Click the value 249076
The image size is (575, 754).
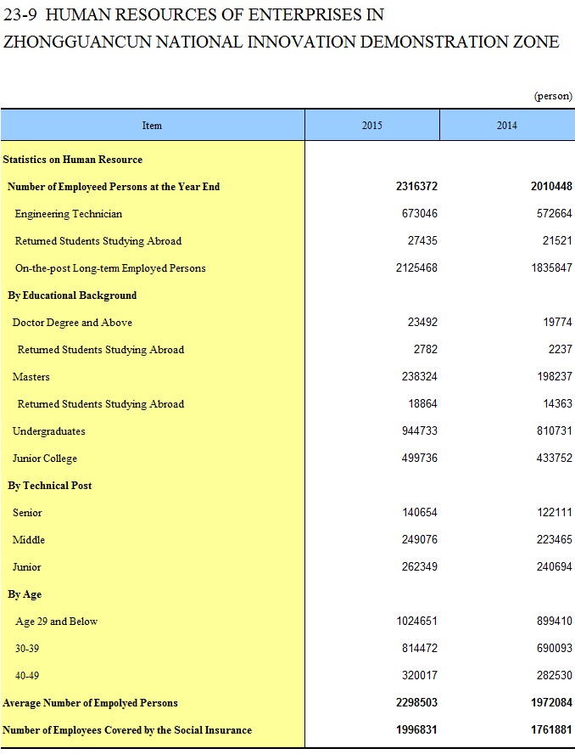[420, 540]
